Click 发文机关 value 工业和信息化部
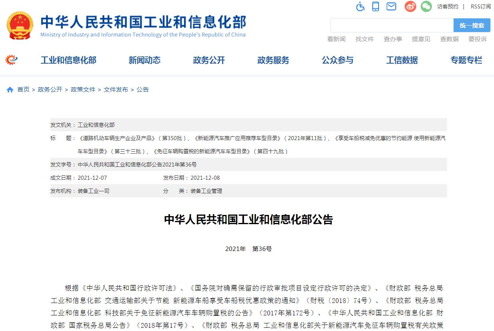The width and height of the screenshot is (494, 331). (96, 125)
